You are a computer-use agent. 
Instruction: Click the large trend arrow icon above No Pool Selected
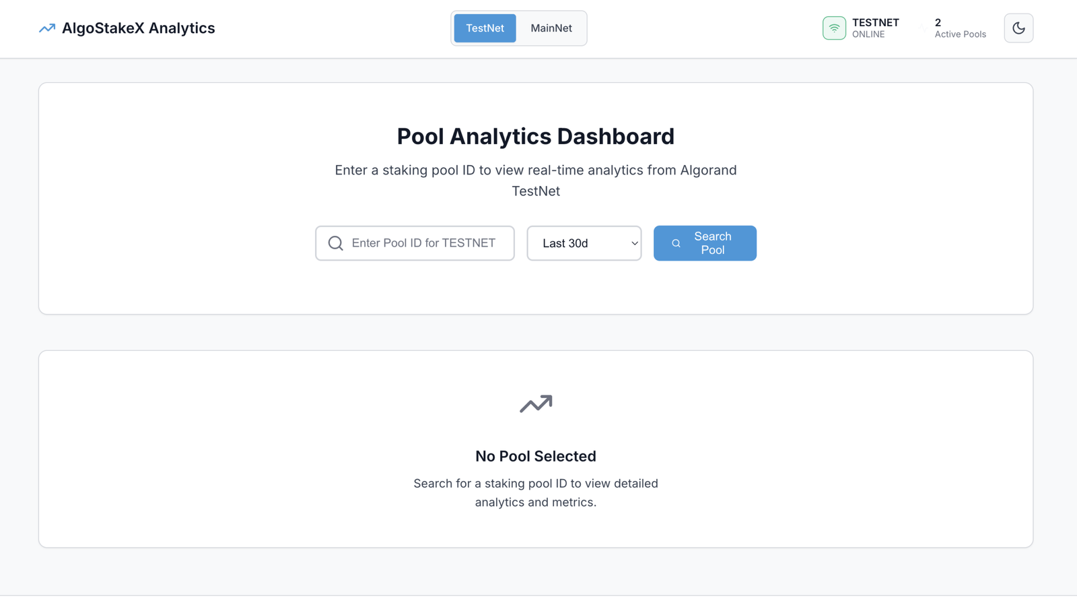click(x=536, y=404)
